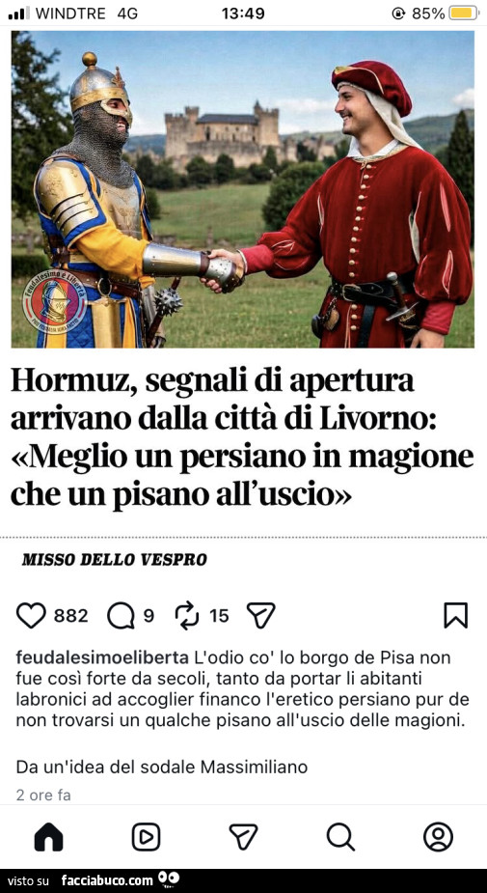The width and height of the screenshot is (487, 893).
Task: Save the post with the bookmark icon
Action: (x=456, y=616)
